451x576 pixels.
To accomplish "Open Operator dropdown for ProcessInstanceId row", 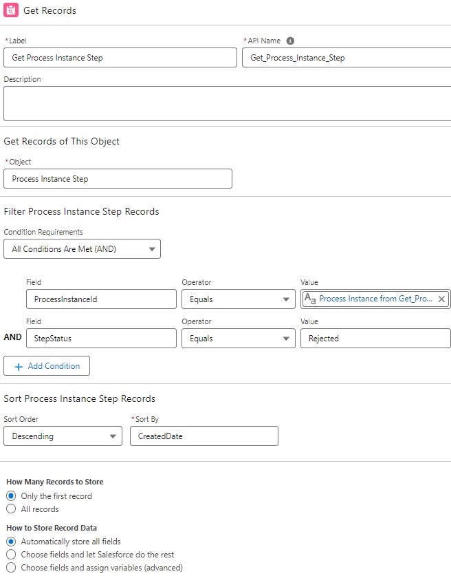I will point(239,299).
